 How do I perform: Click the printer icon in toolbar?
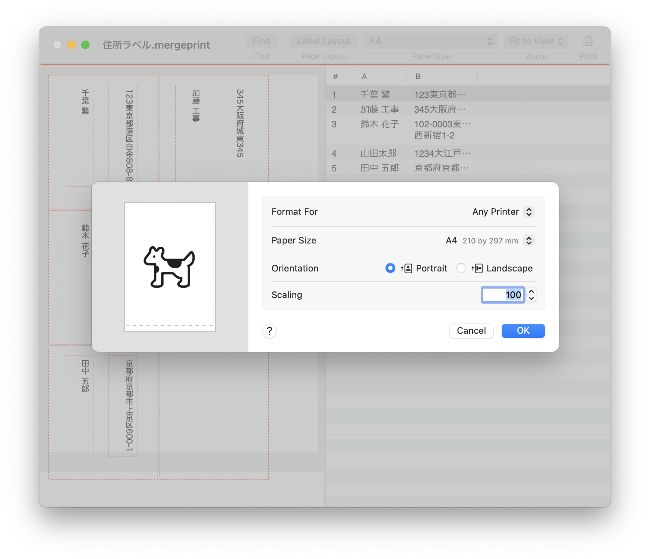coord(588,41)
